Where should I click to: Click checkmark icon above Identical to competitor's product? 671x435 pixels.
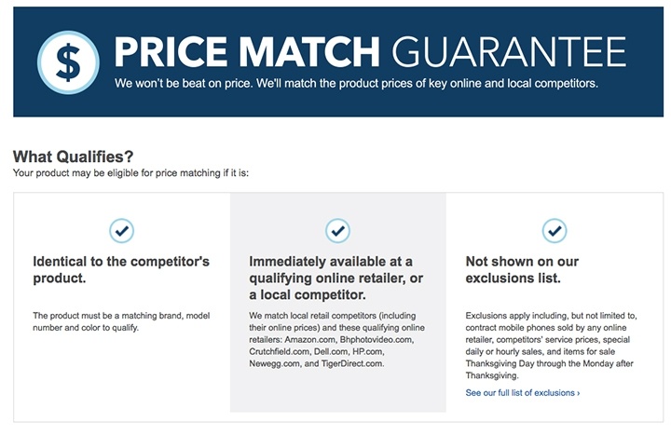[x=122, y=231]
